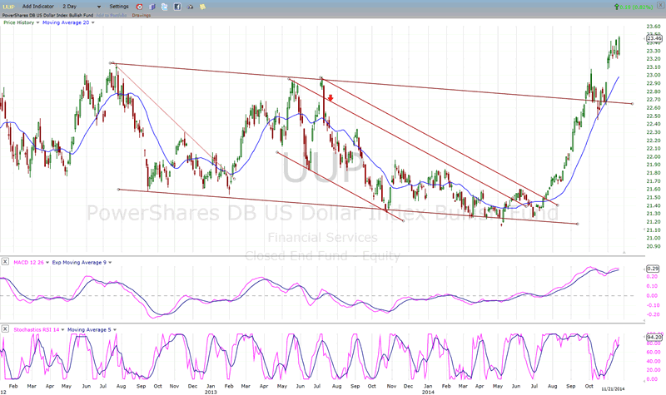
Task: Open the Add Indicator menu
Action: (x=38, y=7)
